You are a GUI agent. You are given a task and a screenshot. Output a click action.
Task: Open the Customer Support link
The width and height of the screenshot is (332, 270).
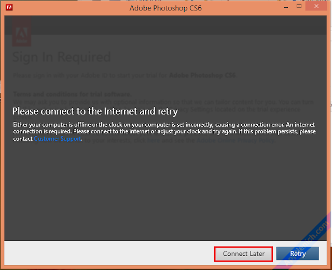pos(58,139)
